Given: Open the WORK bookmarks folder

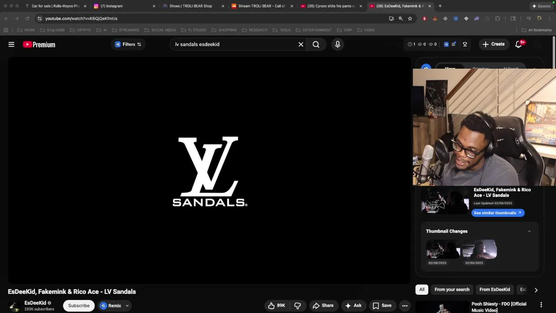Looking at the screenshot, I should [x=26, y=30].
